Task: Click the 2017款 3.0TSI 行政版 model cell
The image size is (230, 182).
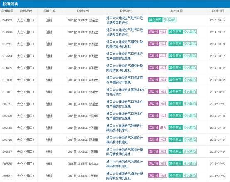Action: [x=83, y=116]
